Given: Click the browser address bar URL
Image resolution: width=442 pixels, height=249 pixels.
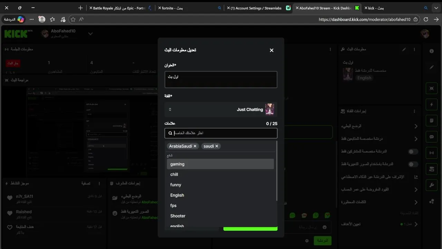Looking at the screenshot, I should pos(364,19).
